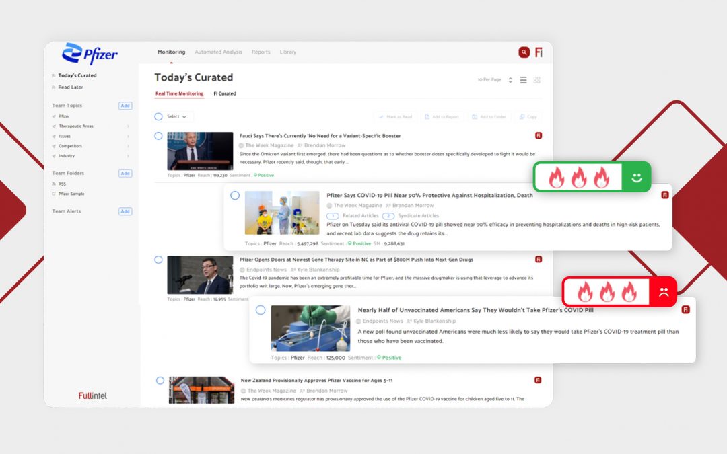Change the 10 Per Page stepper
This screenshot has width=727, height=454.
coord(510,80)
